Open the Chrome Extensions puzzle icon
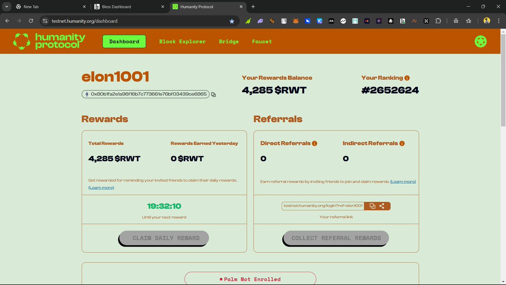Viewport: 506px width, 285px height. [438, 21]
